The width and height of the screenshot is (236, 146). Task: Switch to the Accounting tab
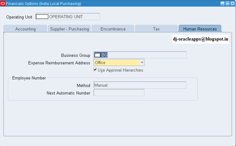pos(25,29)
